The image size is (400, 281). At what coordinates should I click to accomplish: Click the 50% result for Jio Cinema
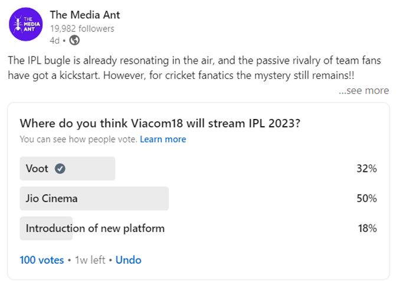click(366, 199)
